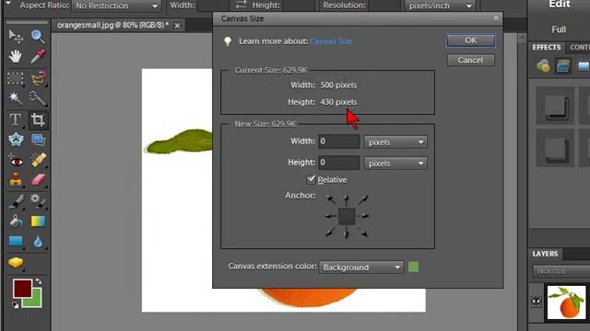Select the Rectangle shape tool

click(x=16, y=241)
